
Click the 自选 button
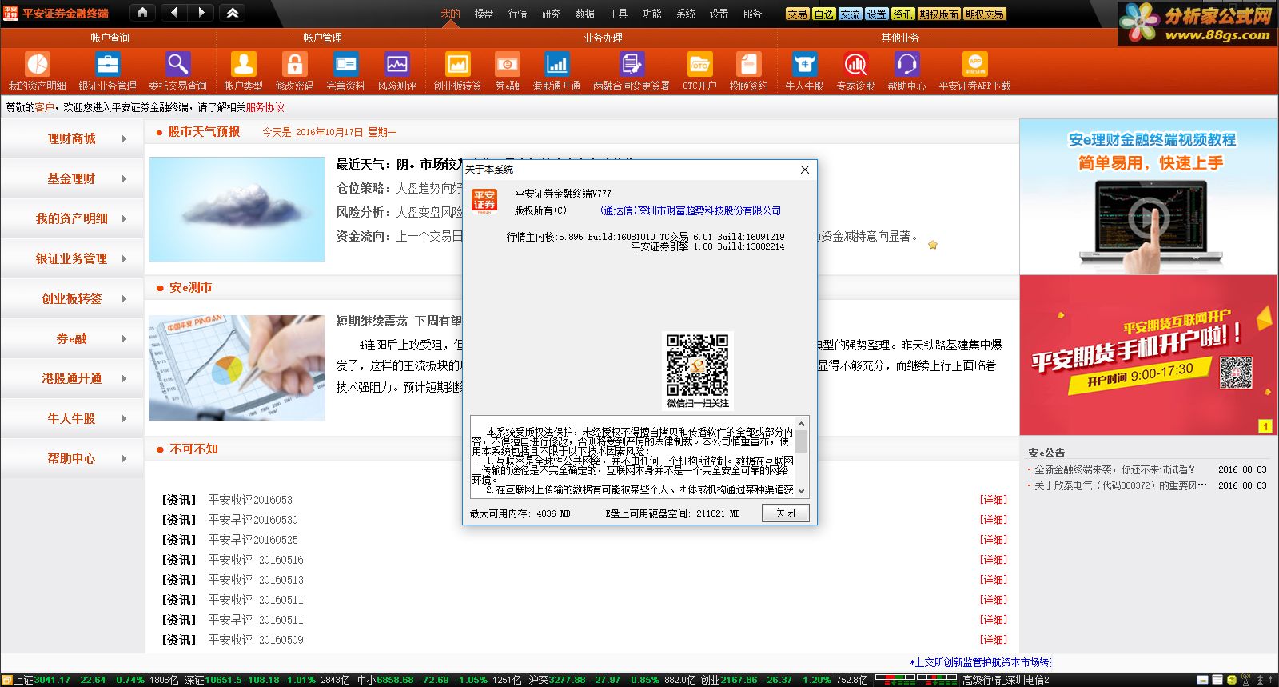(823, 14)
